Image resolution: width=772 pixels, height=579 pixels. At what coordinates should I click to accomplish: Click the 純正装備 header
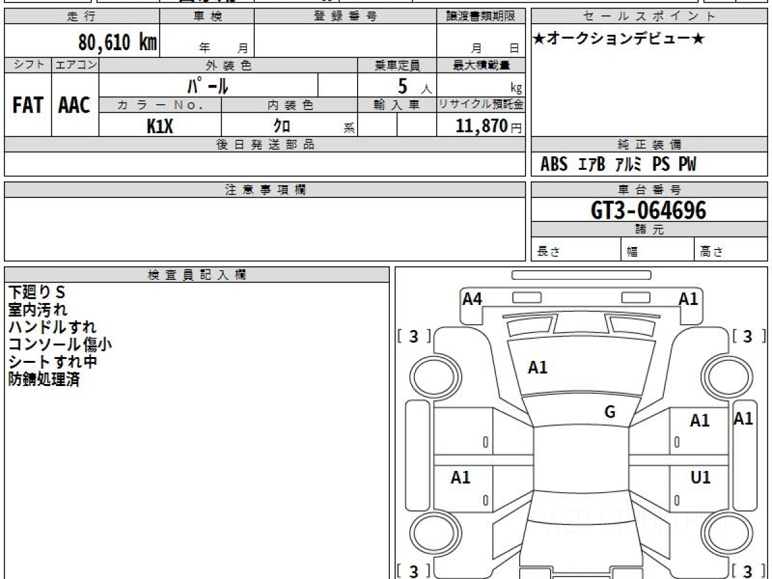pyautogui.click(x=649, y=145)
